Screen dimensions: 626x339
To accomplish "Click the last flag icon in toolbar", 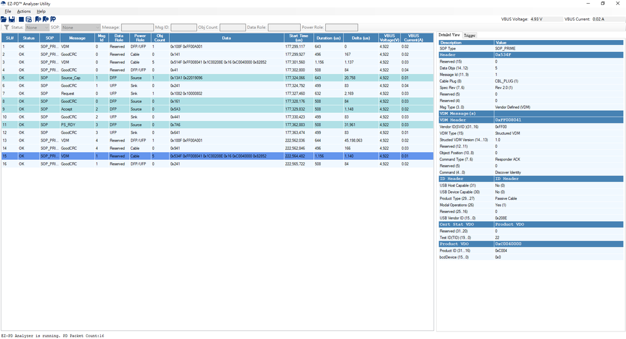I will [x=53, y=19].
